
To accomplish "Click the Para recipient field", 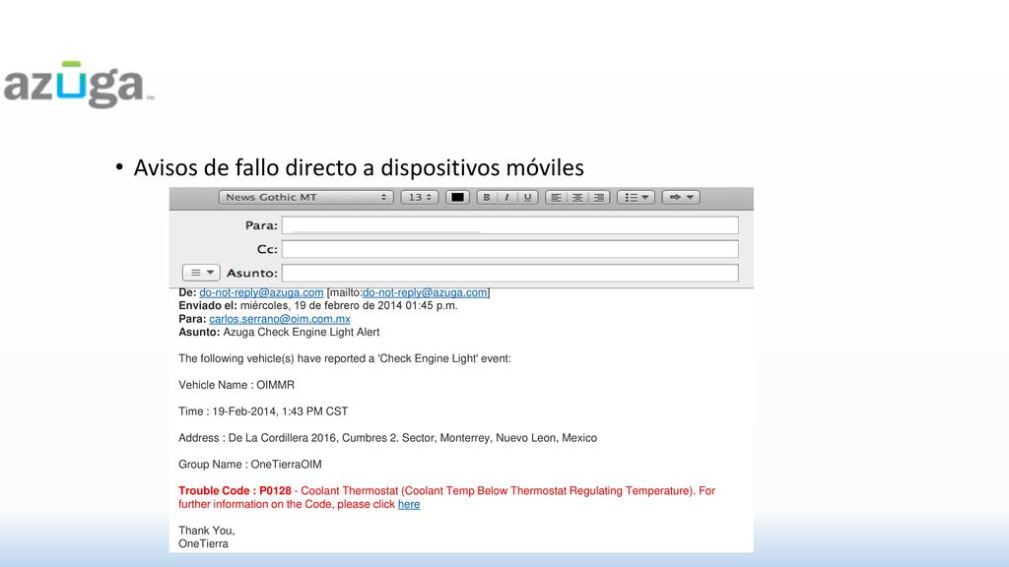I will click(510, 225).
